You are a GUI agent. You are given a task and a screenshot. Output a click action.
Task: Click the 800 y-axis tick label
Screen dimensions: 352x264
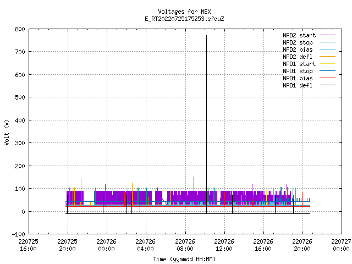20,29
